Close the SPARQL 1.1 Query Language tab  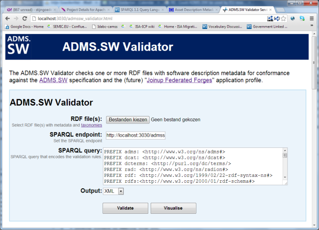pos(163,10)
